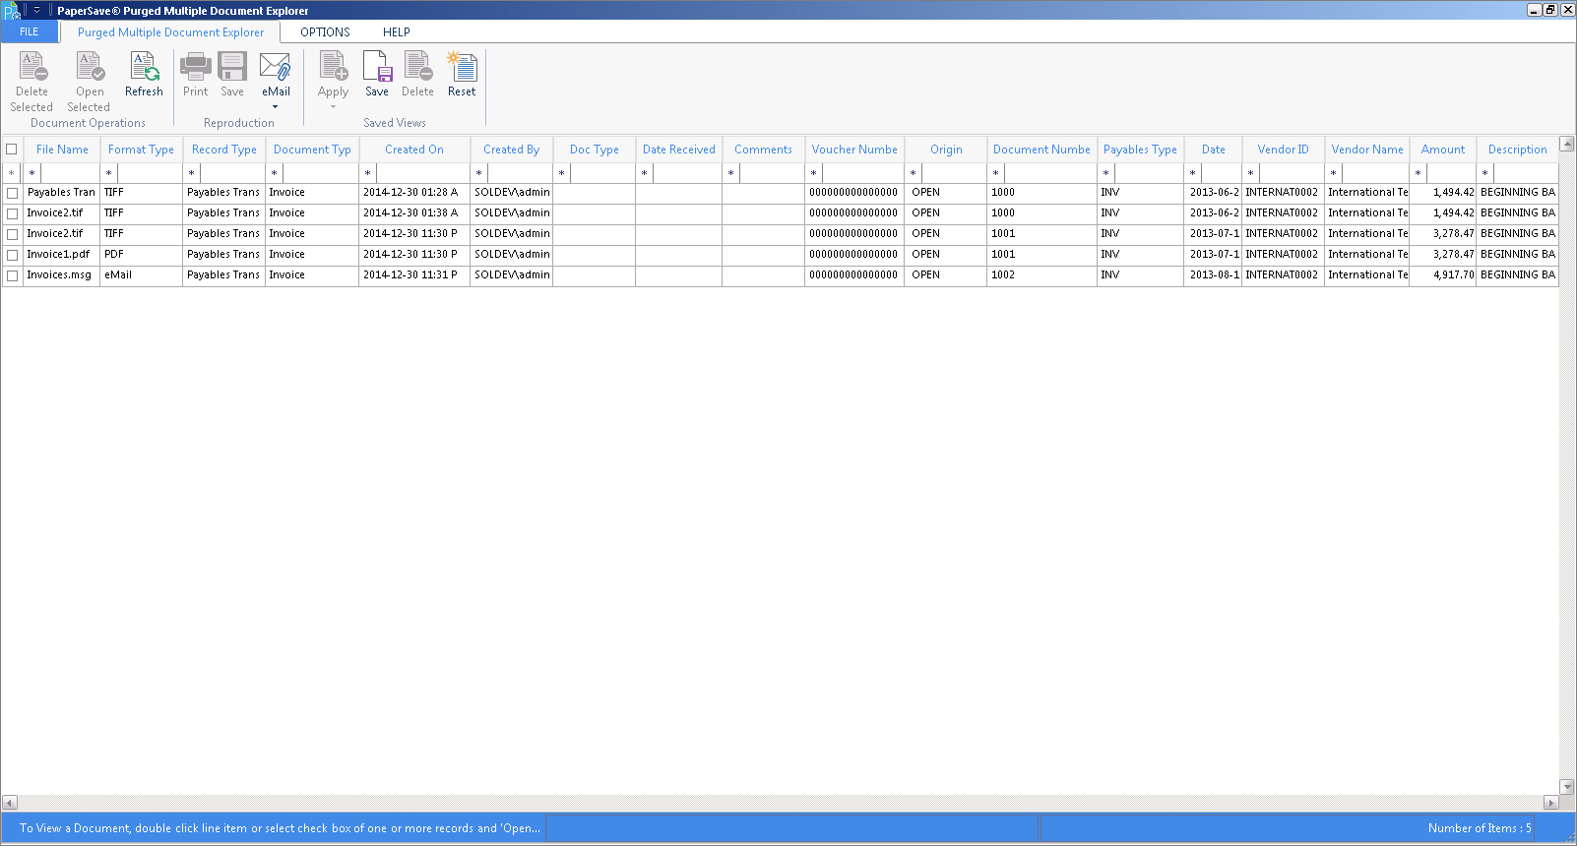Toggle the select-all checkbox in header
Screen dimensions: 1577x846
click(x=12, y=150)
